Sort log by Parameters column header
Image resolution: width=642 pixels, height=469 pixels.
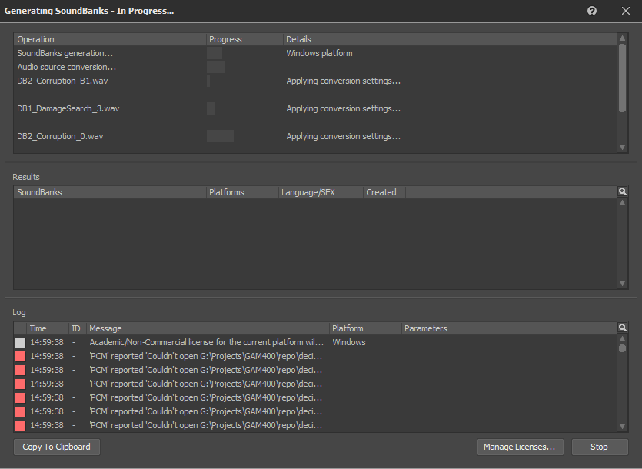(509, 328)
